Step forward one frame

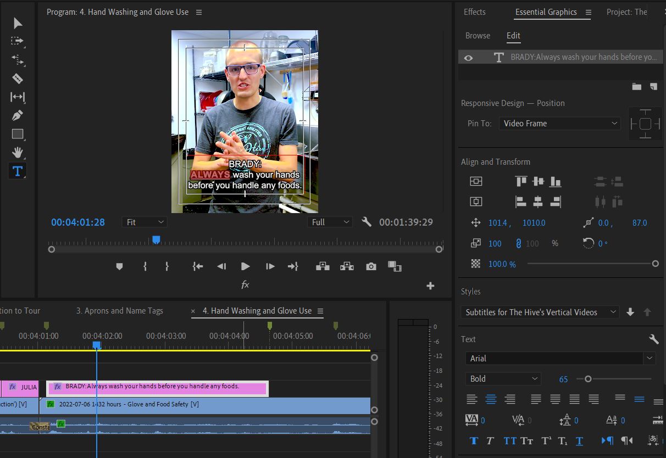pos(270,266)
